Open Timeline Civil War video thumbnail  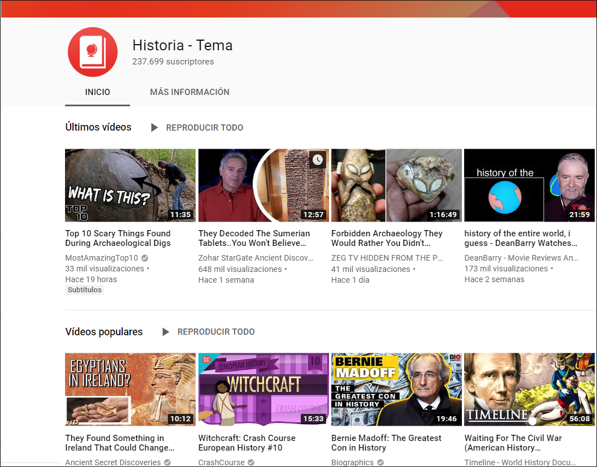coord(529,390)
